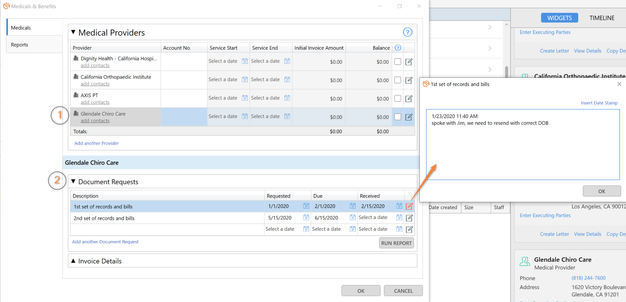Click Insert Date Stamp link

(599, 103)
